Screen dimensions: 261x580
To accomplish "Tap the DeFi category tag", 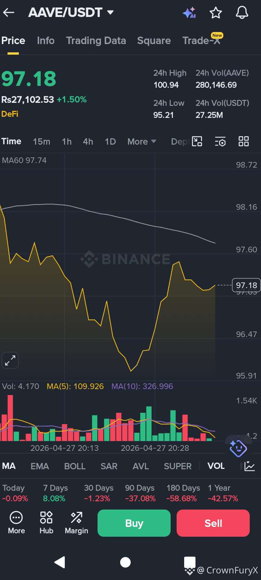I will click(10, 114).
